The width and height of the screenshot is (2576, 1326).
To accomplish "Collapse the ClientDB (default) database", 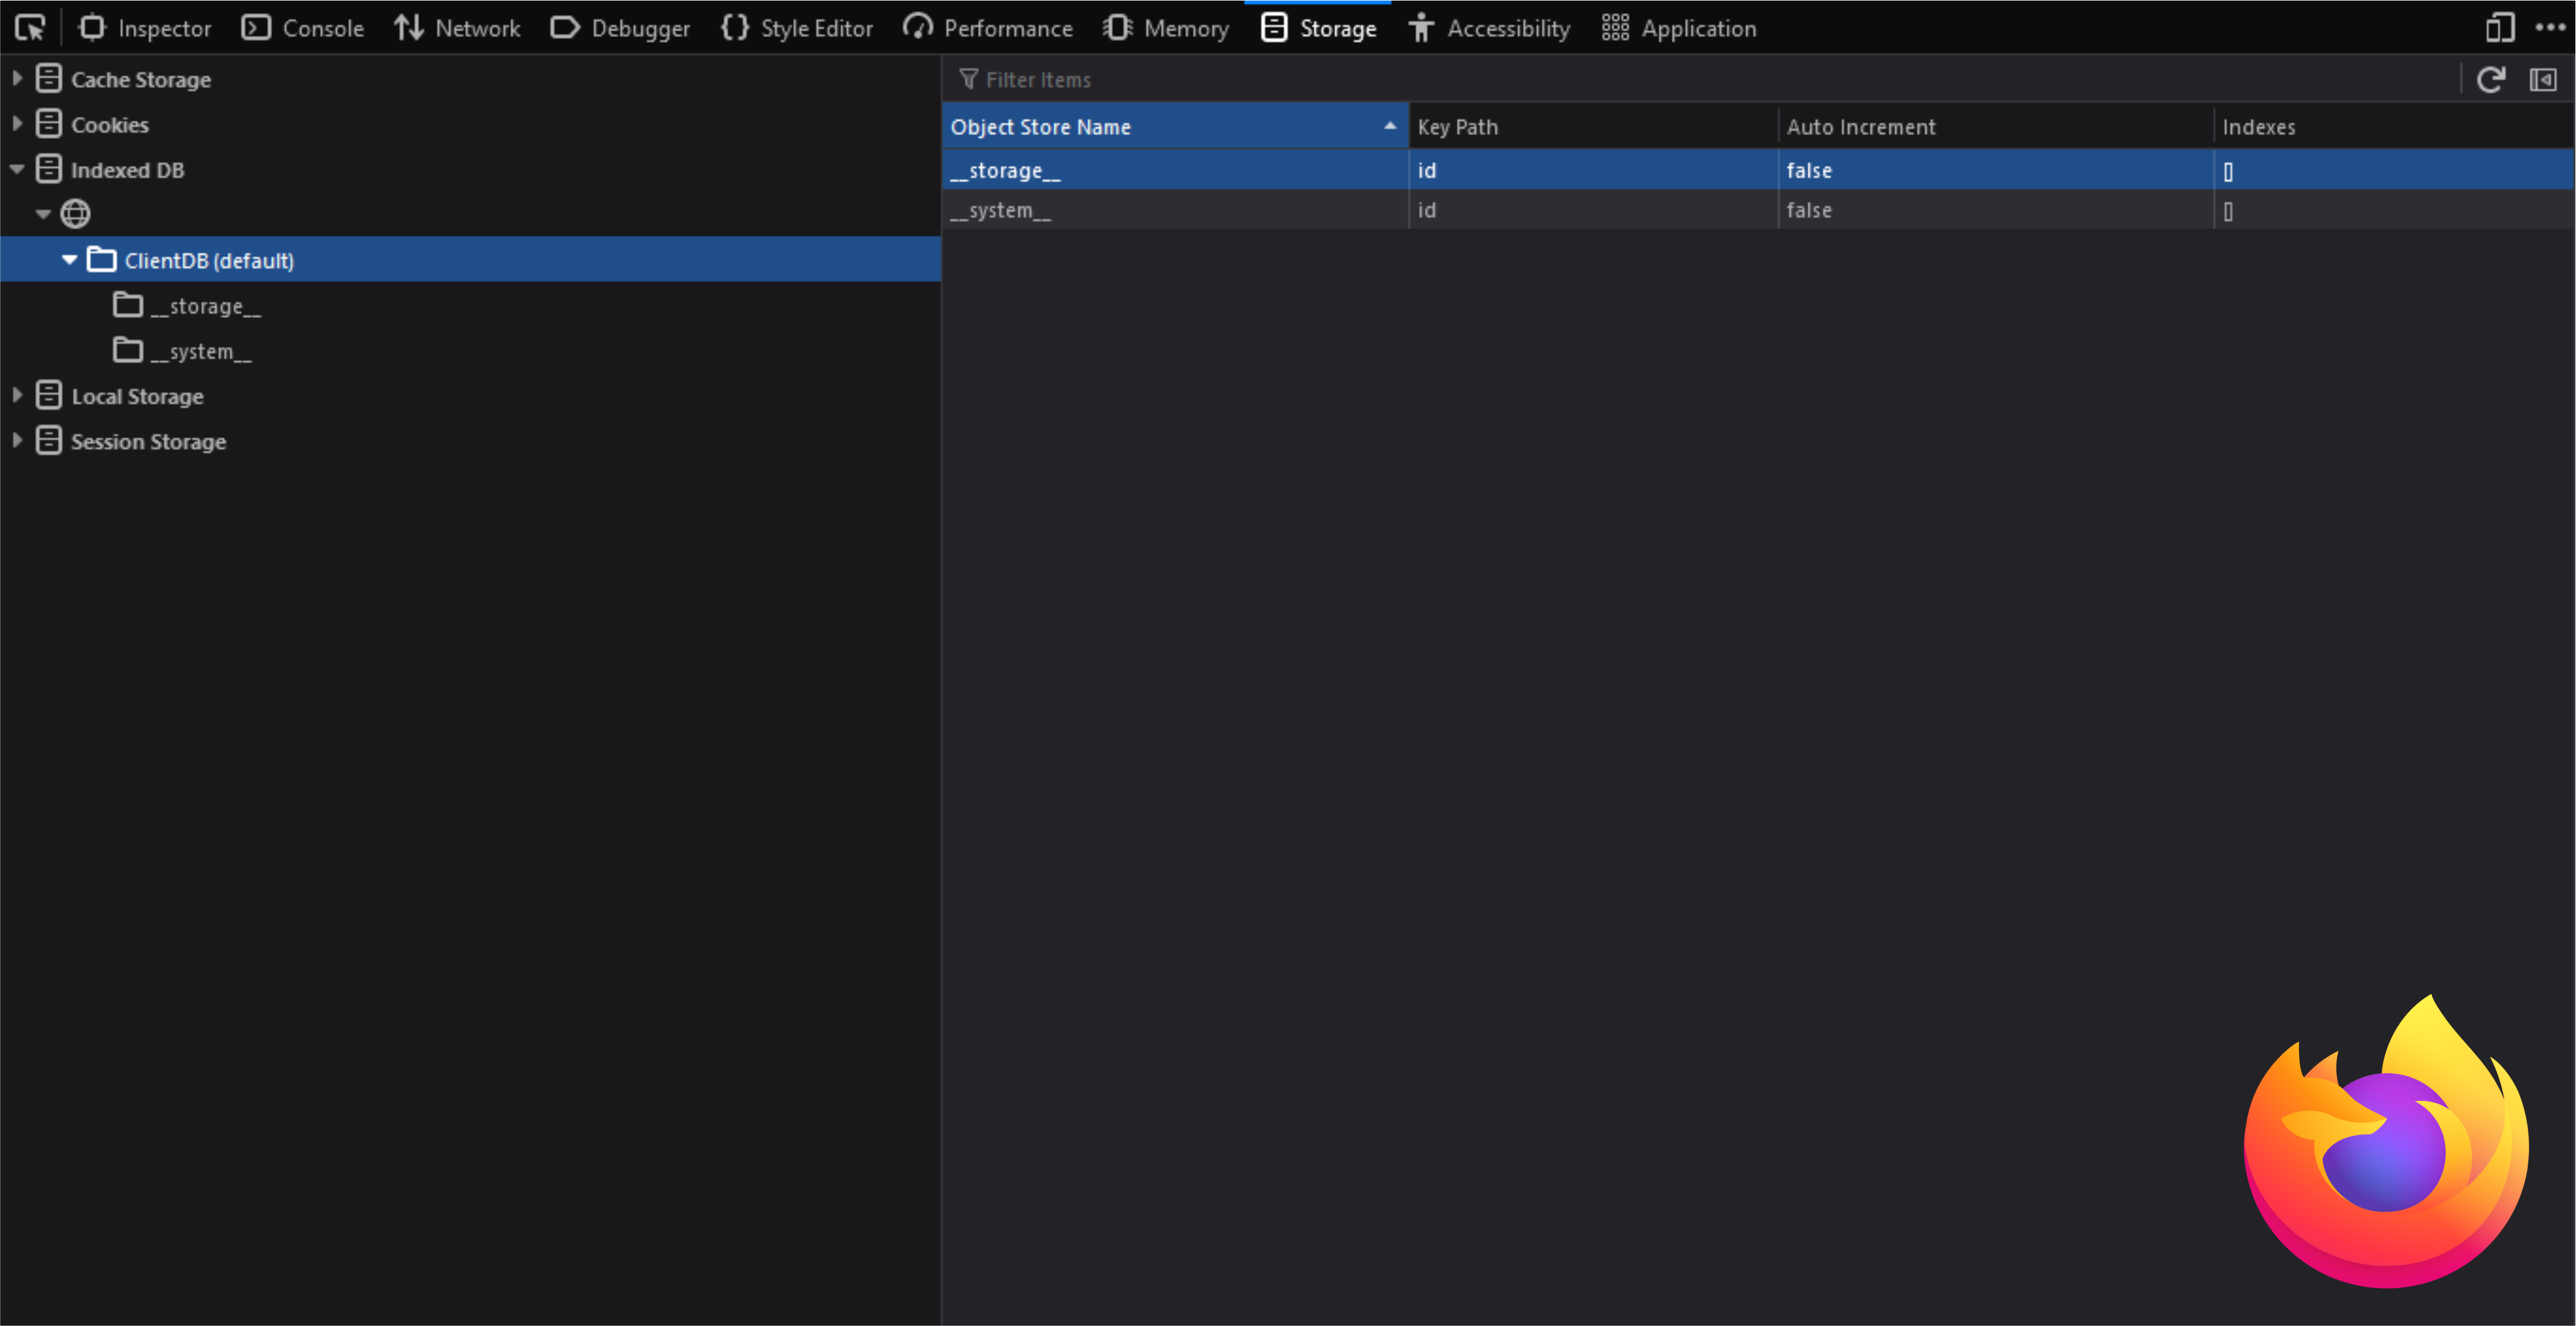I will [69, 260].
